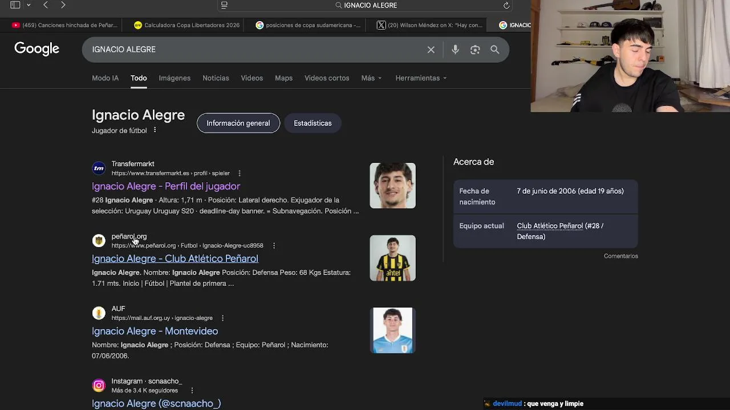Expand the Más dropdown
The height and width of the screenshot is (410, 730).
click(371, 78)
